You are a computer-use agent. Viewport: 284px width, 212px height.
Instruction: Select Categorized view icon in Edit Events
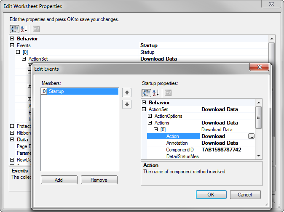[146, 93]
